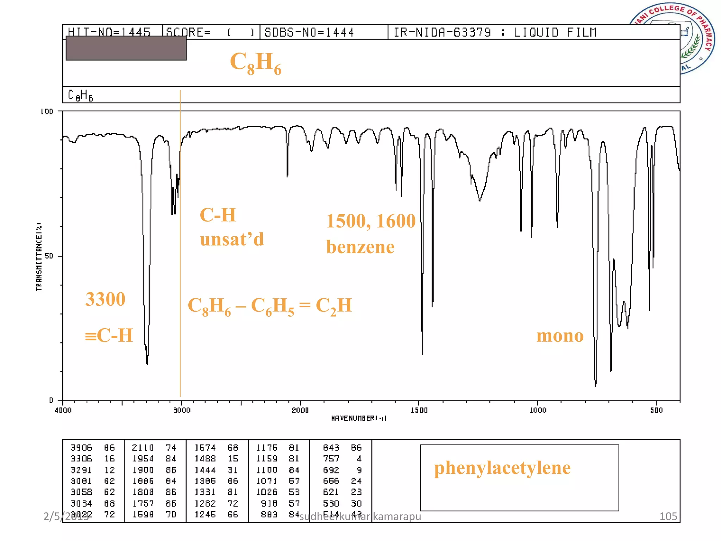Viewport: 721px width, 541px height.
Task: Click the 4000 x-axis tick label
Action: point(63,410)
